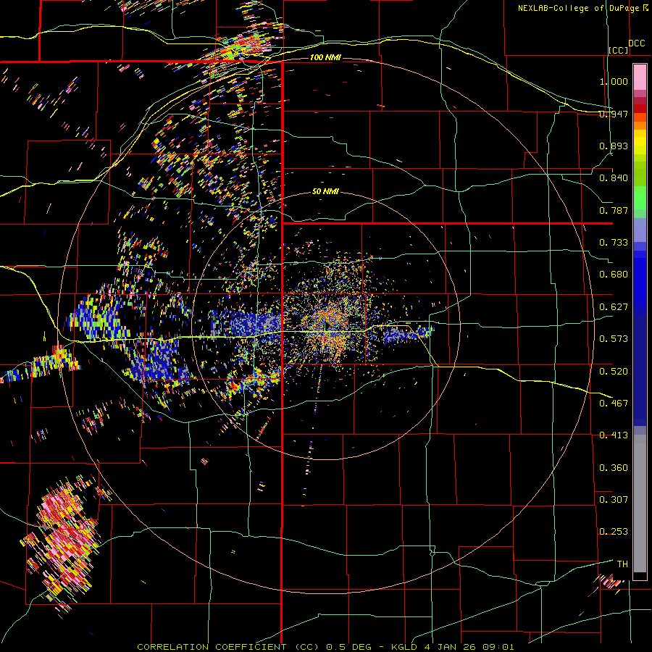Click the 100 NMI range ring label

coord(325,57)
